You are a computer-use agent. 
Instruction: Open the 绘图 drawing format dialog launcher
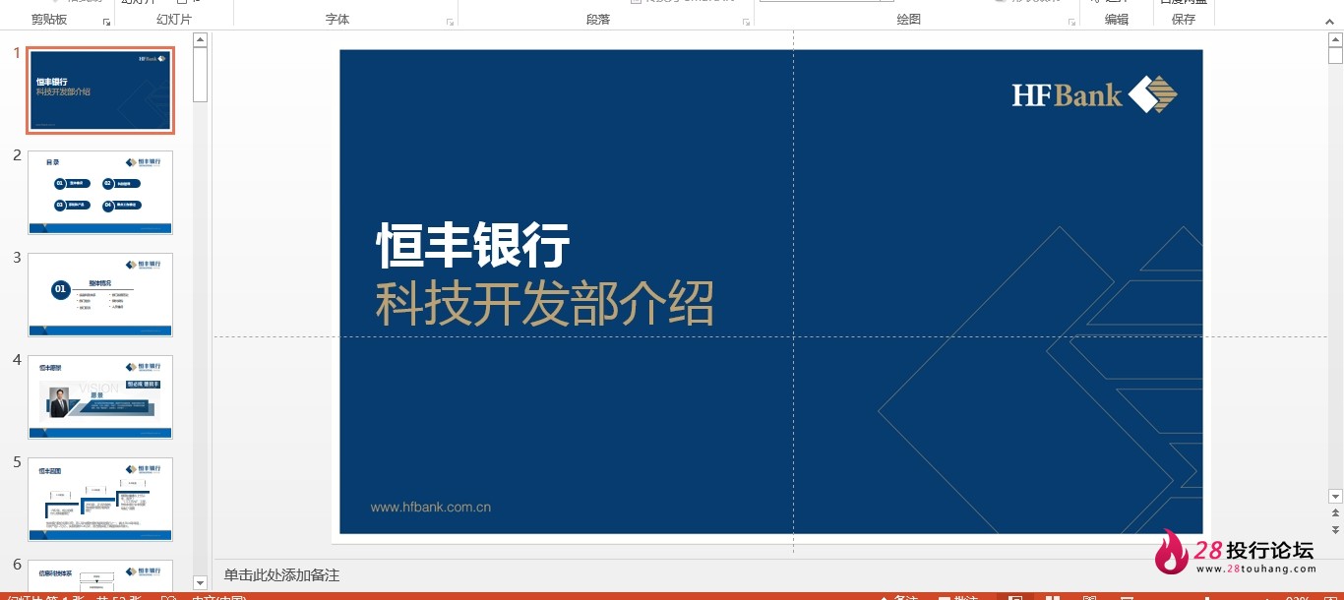pos(1070,21)
